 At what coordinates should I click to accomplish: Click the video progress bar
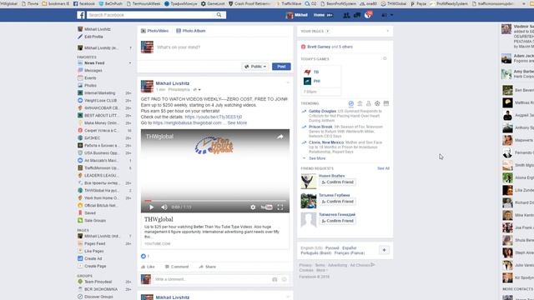coord(215,201)
